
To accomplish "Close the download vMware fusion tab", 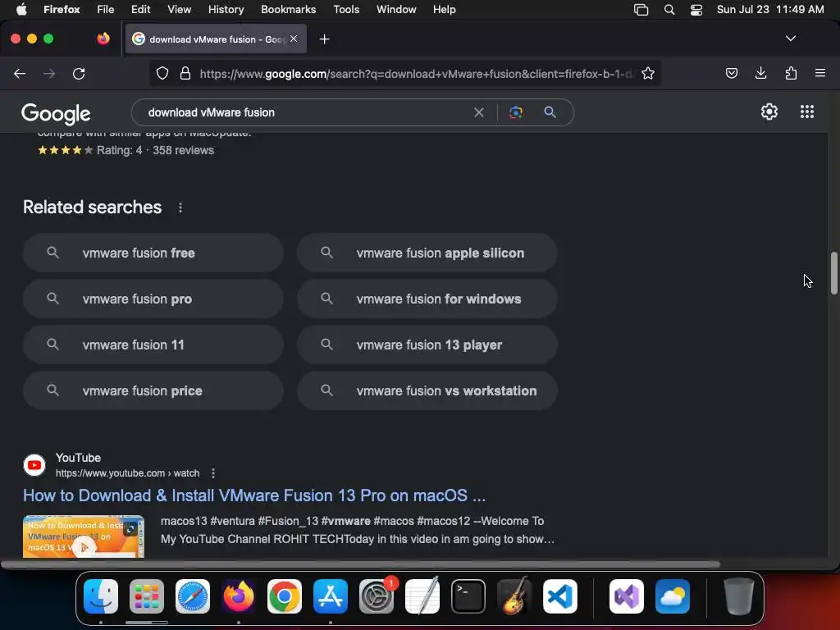I will pyautogui.click(x=294, y=39).
